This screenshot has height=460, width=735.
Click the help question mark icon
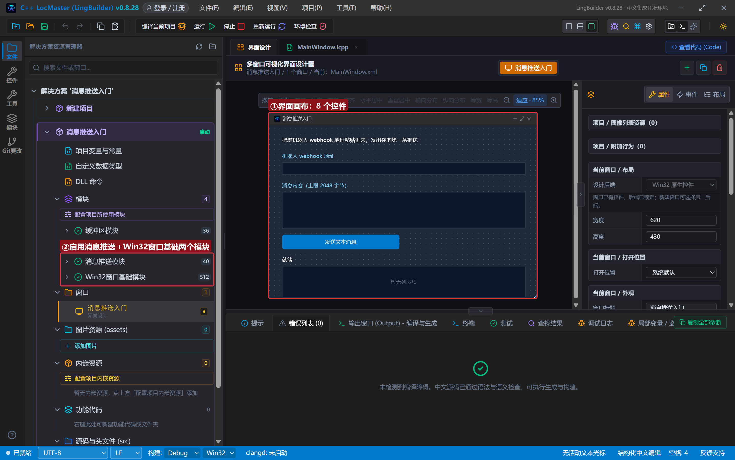click(12, 435)
